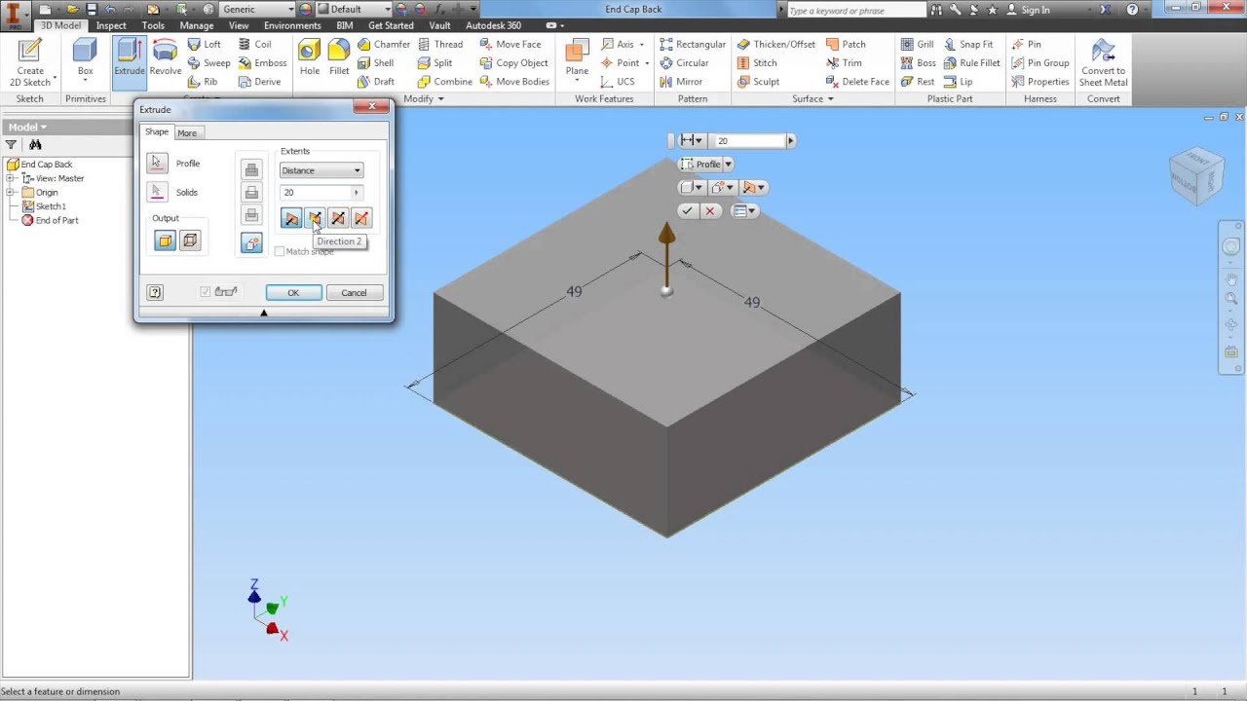Image resolution: width=1247 pixels, height=701 pixels.
Task: Open the Default appearance dropdown
Action: click(x=355, y=10)
